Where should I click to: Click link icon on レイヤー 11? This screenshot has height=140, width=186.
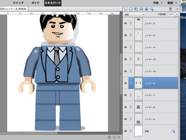tap(130, 47)
